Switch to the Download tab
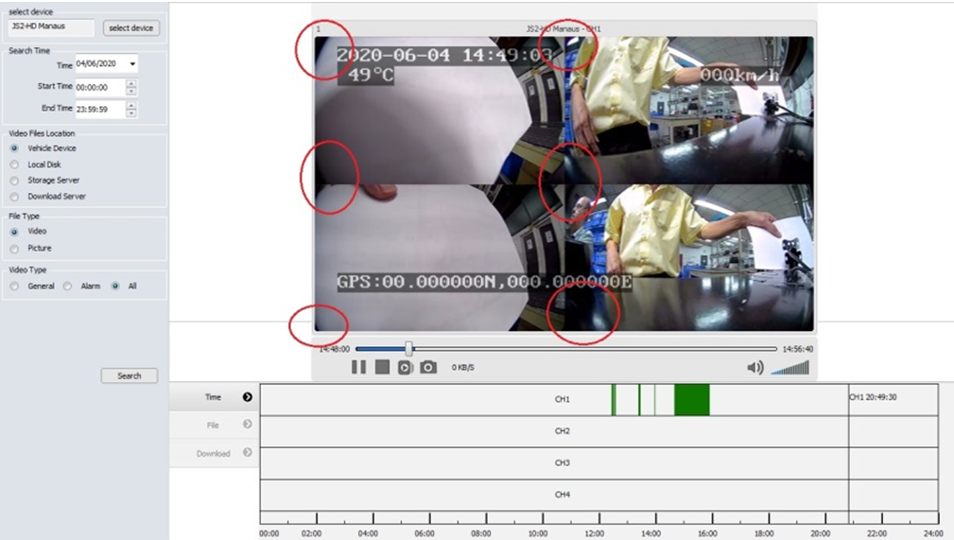Screen dimensions: 954x540 pos(214,454)
